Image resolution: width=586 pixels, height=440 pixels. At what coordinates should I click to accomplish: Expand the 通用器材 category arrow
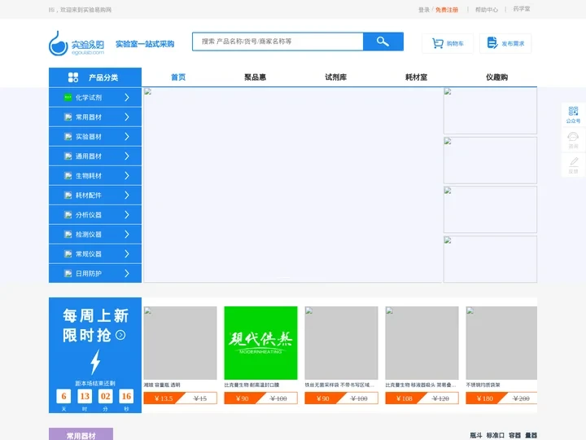click(x=127, y=156)
